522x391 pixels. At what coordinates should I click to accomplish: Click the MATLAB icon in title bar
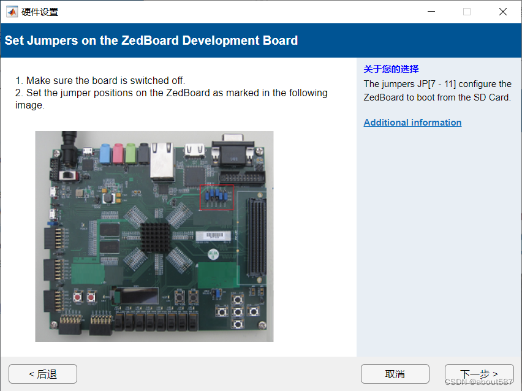(x=12, y=12)
